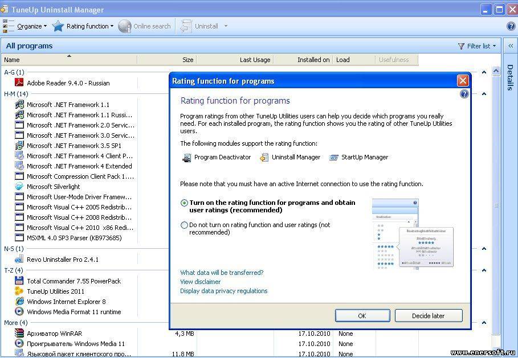This screenshot has height=358, width=518.
Task: Select .NET Framework 4 Client icon
Action: (x=19, y=156)
